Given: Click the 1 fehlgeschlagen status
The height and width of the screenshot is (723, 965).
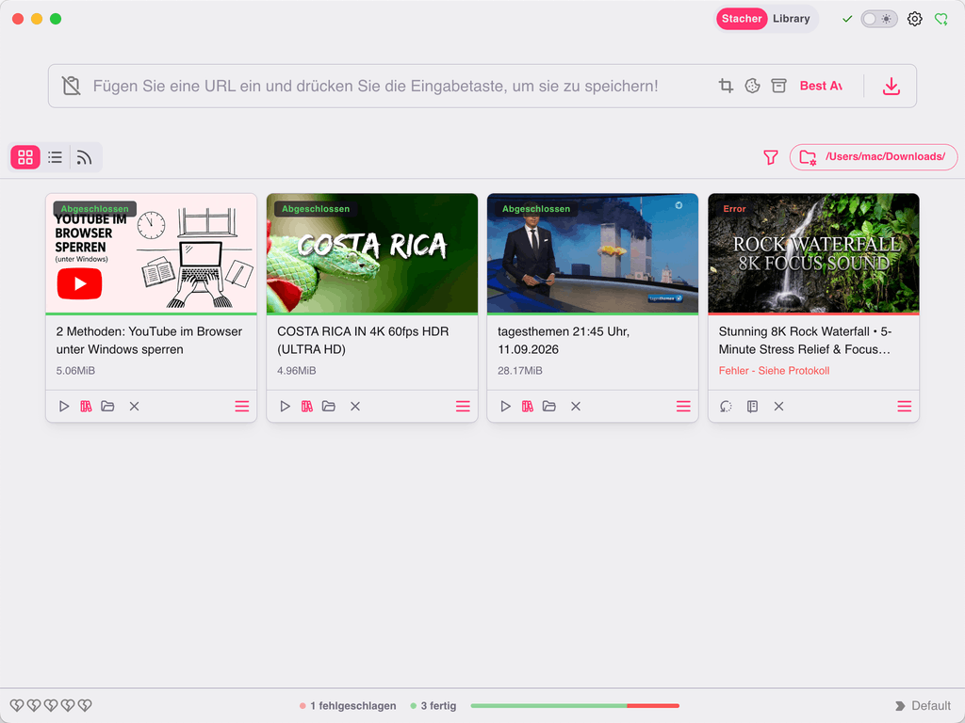Looking at the screenshot, I should point(348,706).
